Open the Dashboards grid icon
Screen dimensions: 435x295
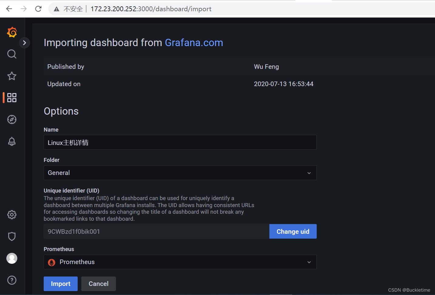[x=12, y=98]
